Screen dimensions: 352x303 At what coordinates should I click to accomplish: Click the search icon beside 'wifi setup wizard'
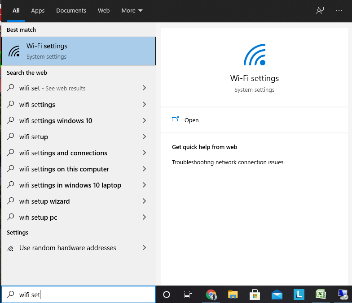[10, 201]
